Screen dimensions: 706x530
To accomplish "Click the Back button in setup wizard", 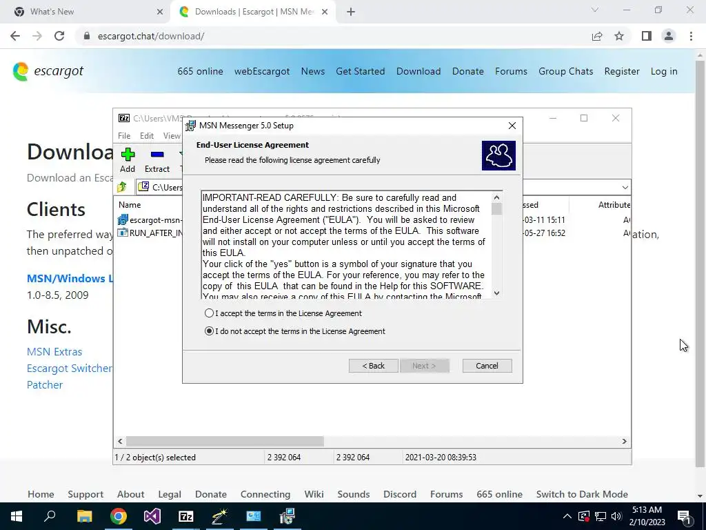I will [373, 366].
